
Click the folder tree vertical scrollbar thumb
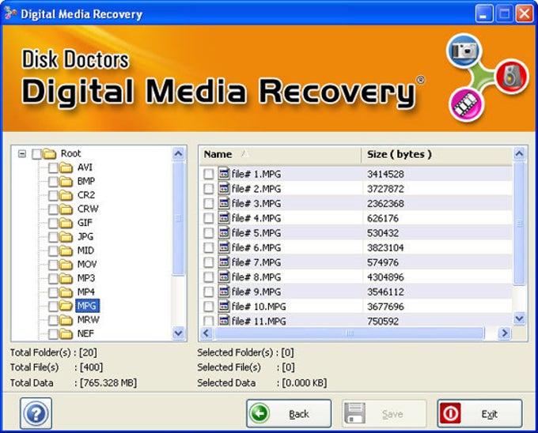click(178, 218)
